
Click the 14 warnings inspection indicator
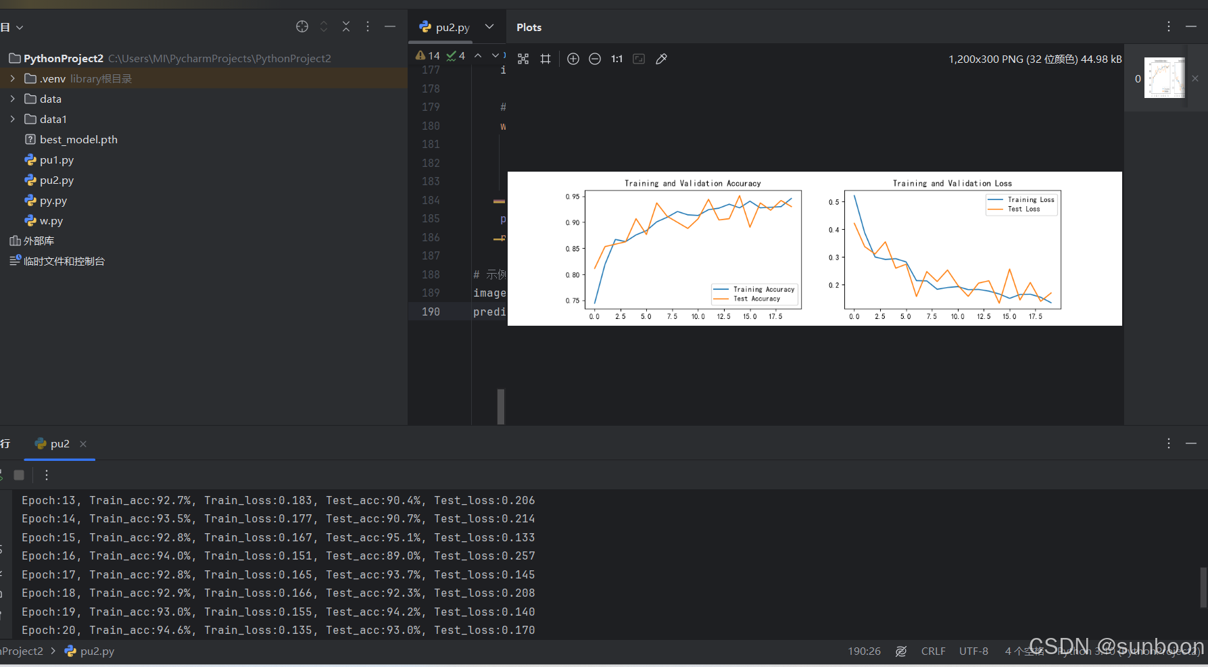[427, 55]
